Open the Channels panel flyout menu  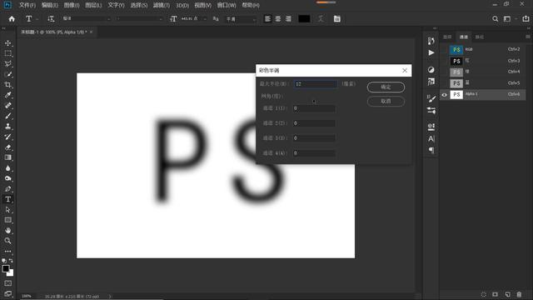click(527, 37)
